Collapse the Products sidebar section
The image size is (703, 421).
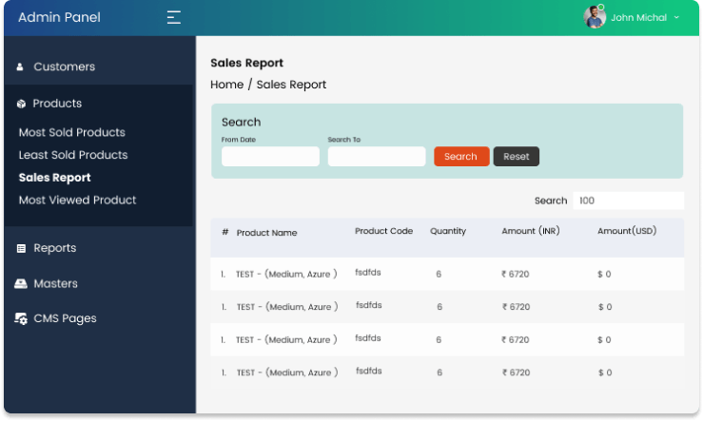57,104
